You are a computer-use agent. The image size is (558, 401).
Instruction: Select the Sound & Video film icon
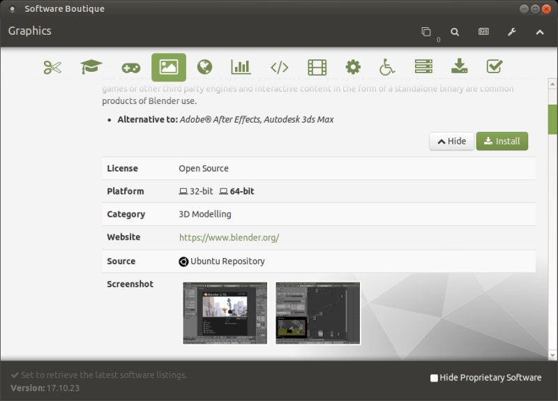pos(317,67)
